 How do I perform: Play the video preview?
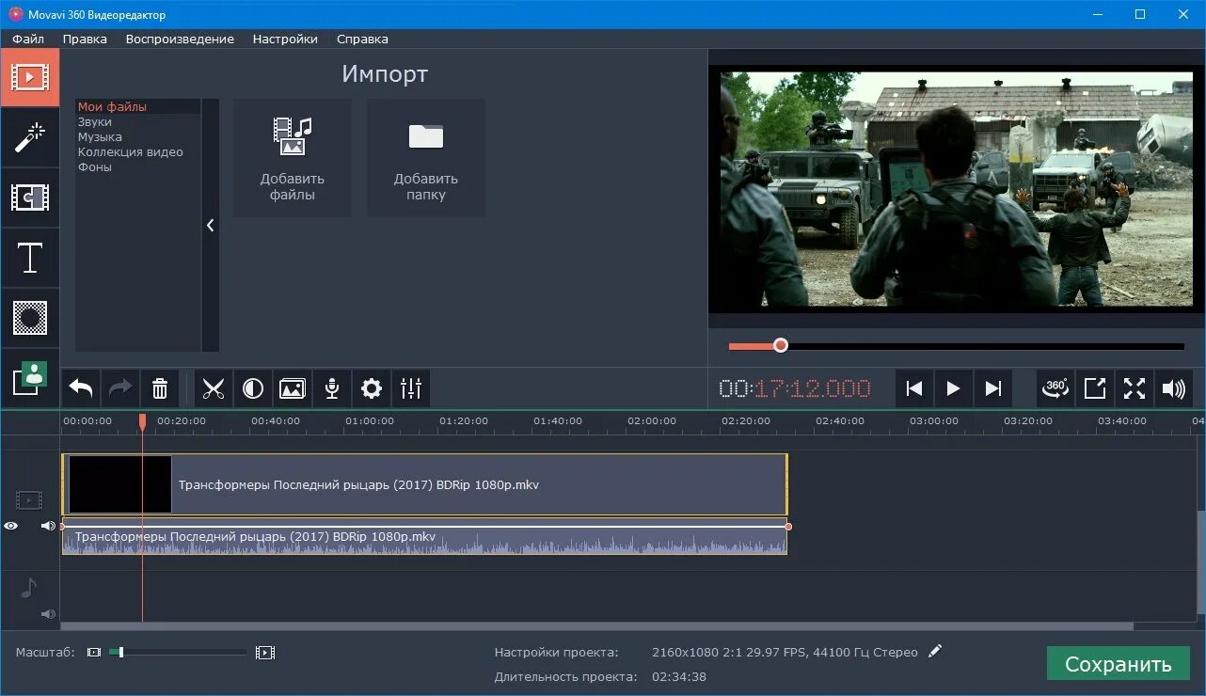tap(953, 388)
